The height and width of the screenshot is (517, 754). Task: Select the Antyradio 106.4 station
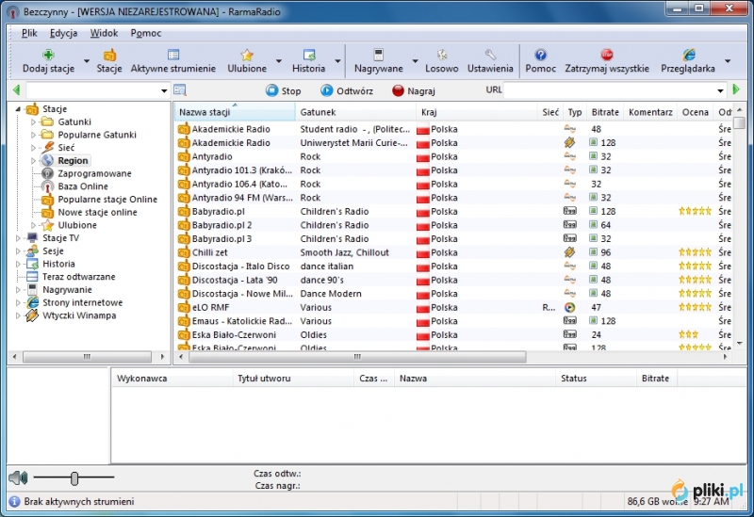(x=452, y=184)
